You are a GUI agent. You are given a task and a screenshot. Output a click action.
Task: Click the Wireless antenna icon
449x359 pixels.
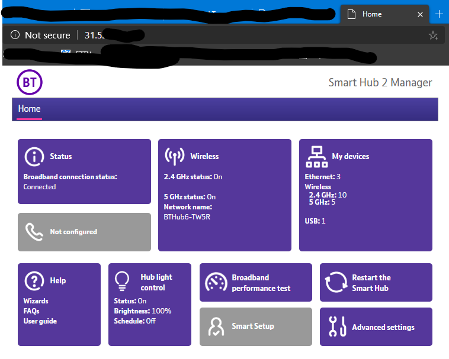tap(174, 156)
